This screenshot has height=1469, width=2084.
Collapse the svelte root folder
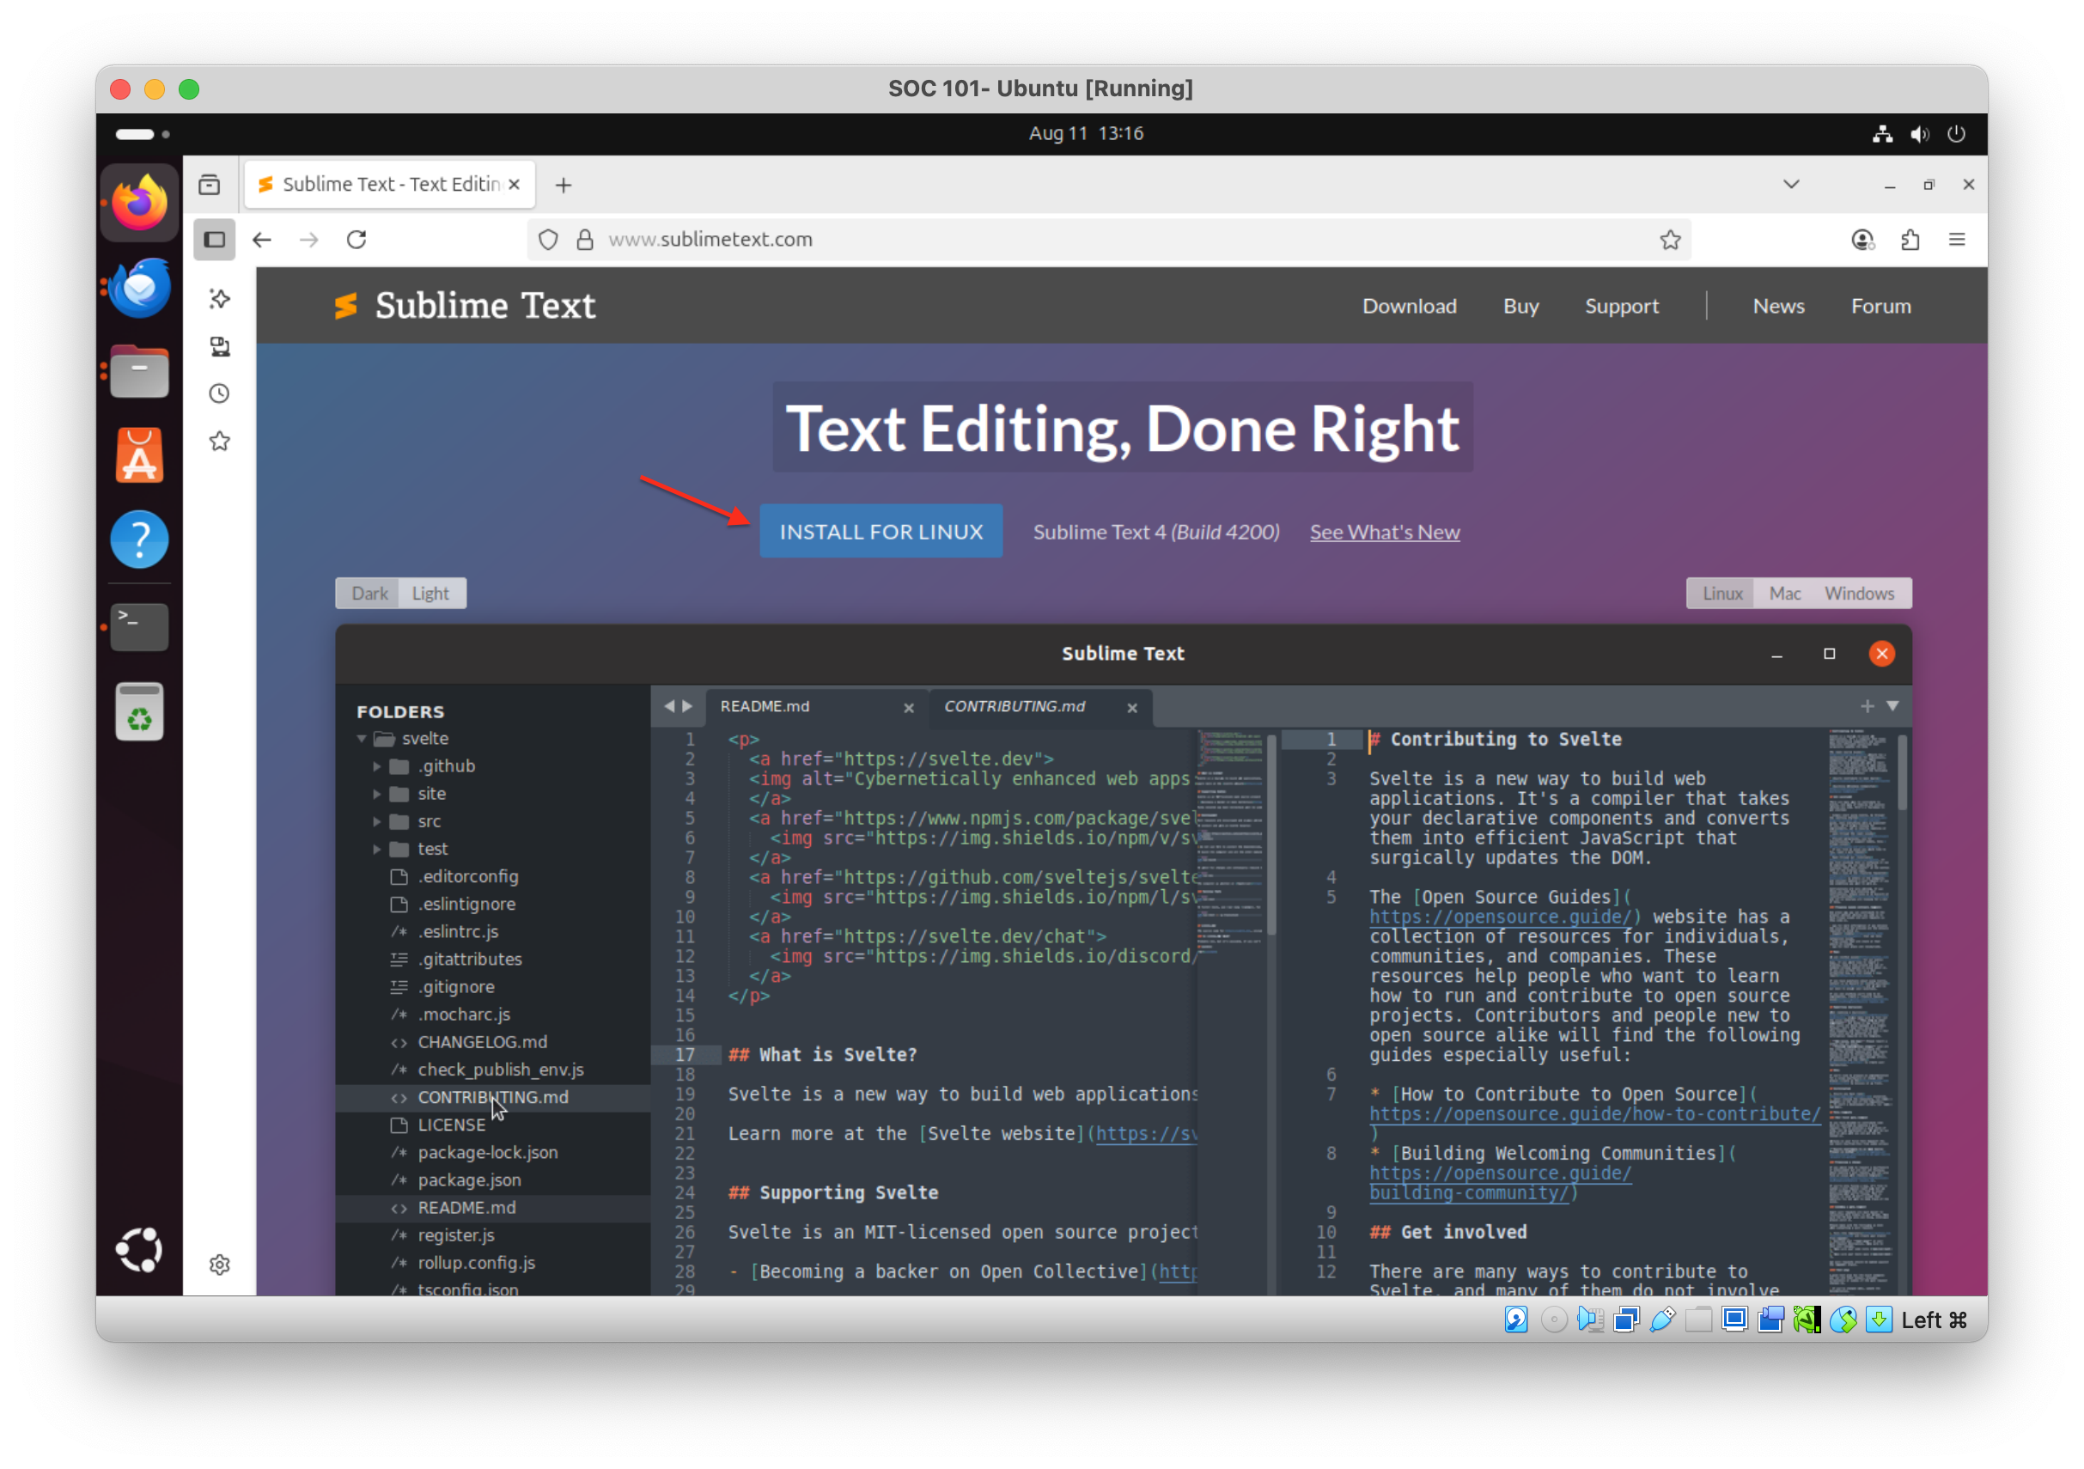click(363, 738)
